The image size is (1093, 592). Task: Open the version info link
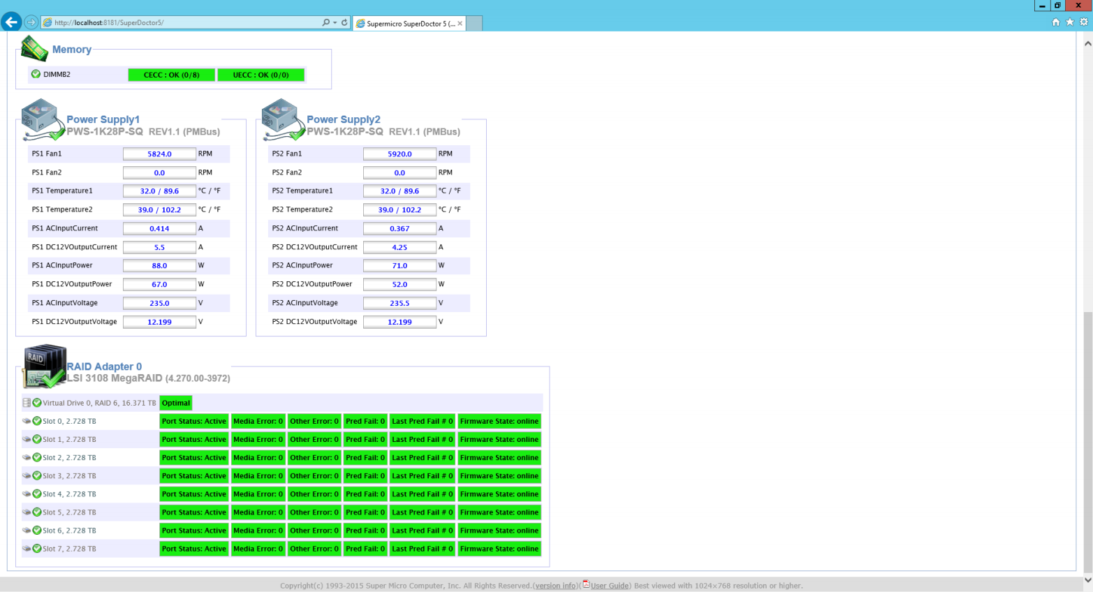click(x=555, y=586)
